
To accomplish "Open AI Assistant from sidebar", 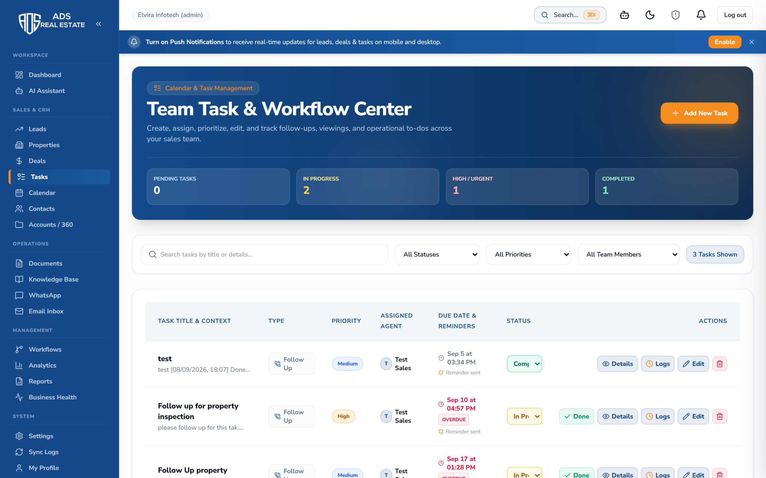I will (60, 91).
